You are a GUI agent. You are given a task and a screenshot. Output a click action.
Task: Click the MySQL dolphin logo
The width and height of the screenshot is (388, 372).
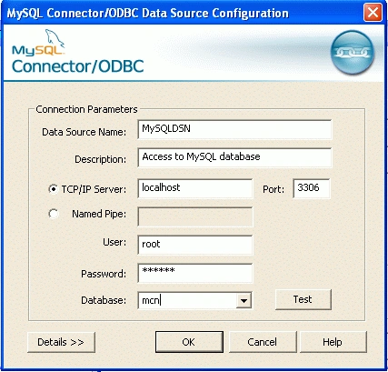click(x=38, y=43)
